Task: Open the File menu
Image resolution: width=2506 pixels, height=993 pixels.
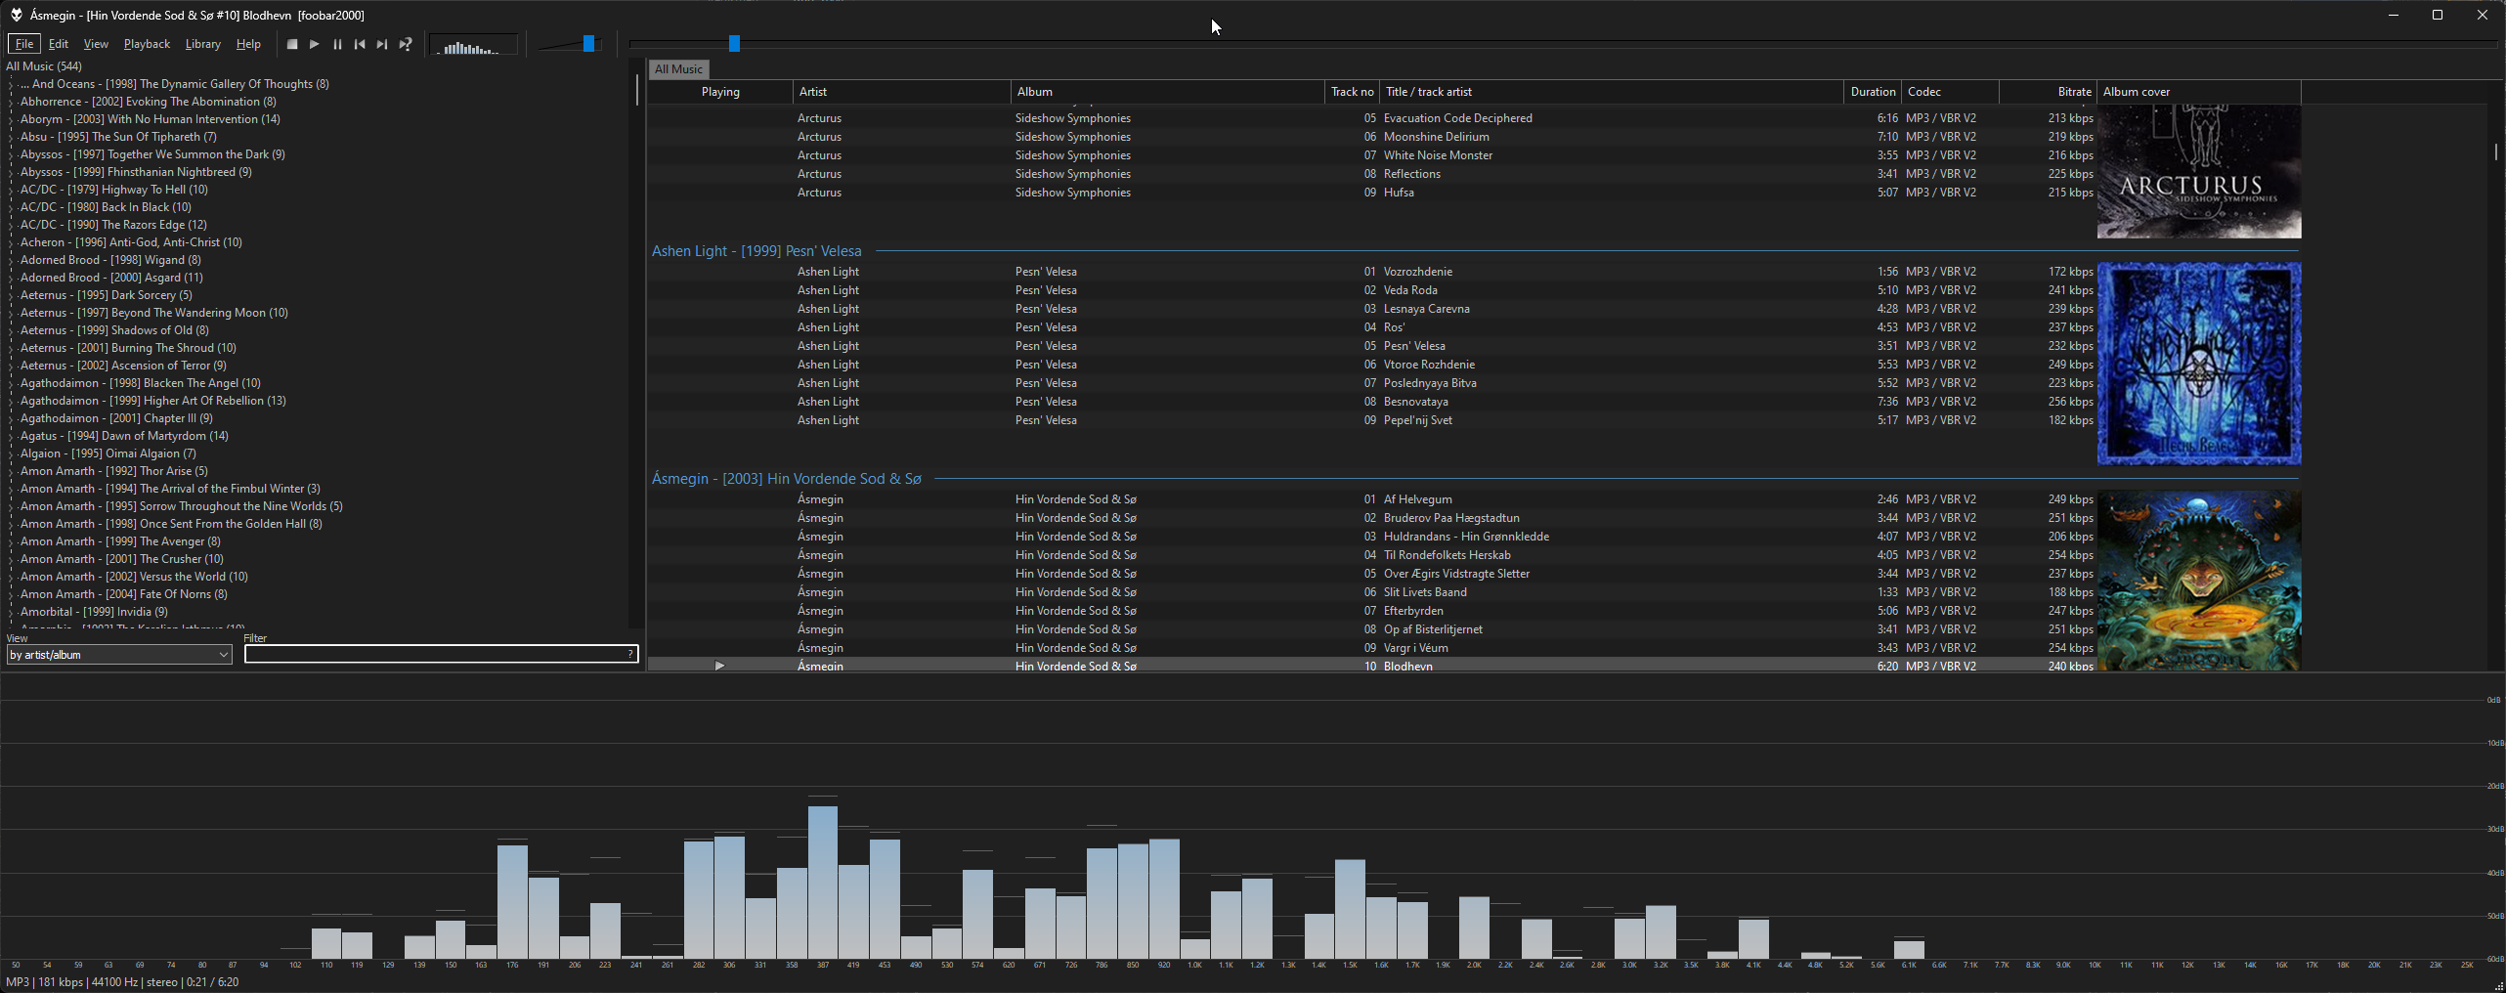Action: (24, 44)
